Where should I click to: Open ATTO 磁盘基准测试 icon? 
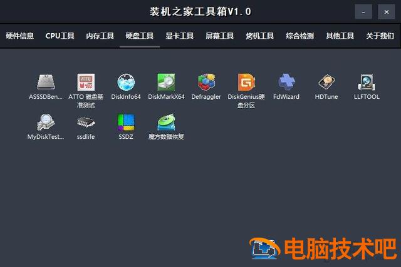click(x=86, y=82)
